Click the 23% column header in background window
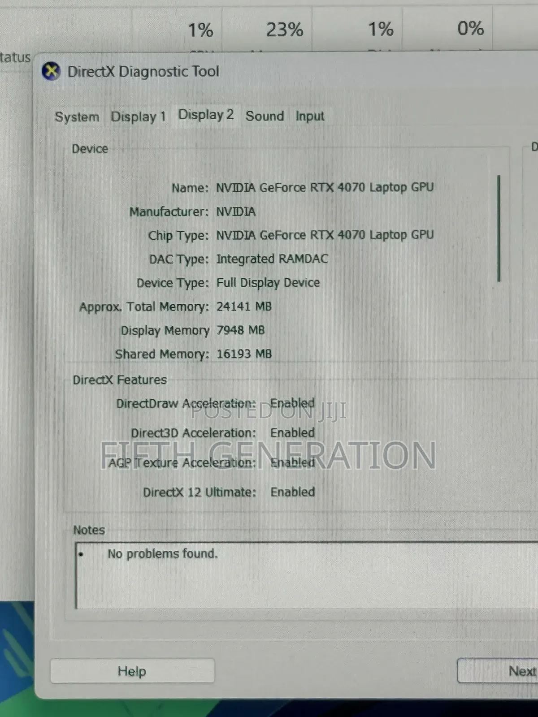The width and height of the screenshot is (538, 717). point(285,30)
